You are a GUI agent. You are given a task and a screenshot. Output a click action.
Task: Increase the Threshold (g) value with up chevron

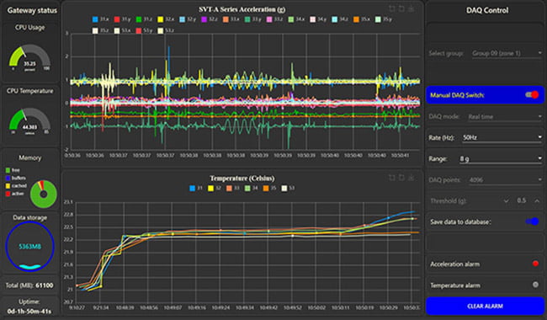(x=537, y=200)
